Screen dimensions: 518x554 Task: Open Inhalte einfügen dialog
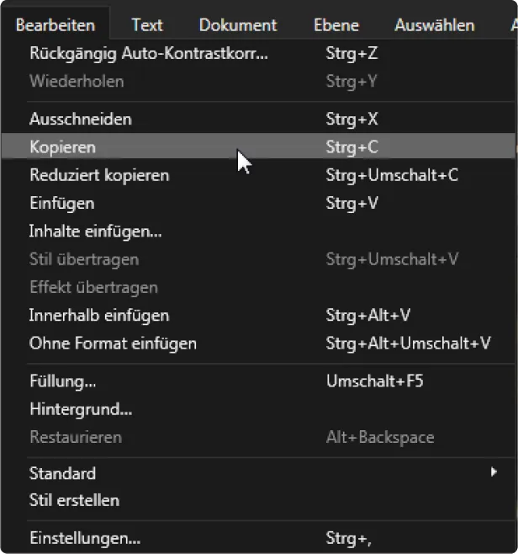pos(96,232)
